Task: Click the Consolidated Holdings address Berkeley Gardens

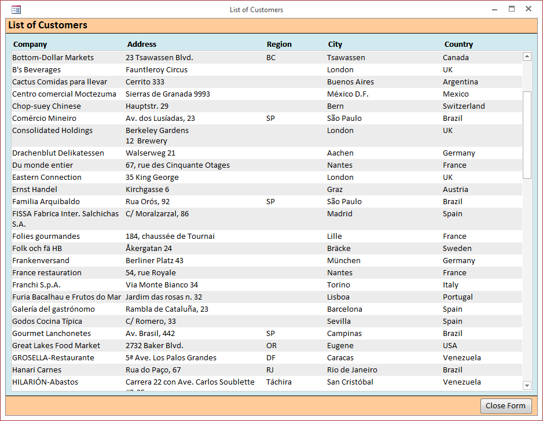Action: (157, 131)
